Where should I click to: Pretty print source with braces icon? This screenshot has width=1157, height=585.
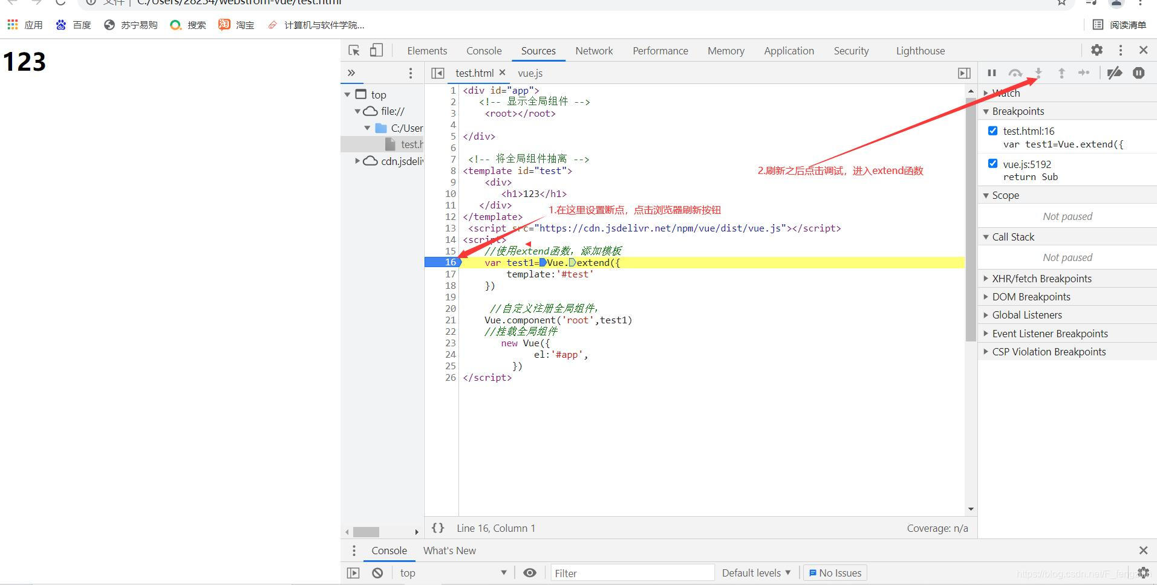coord(438,528)
